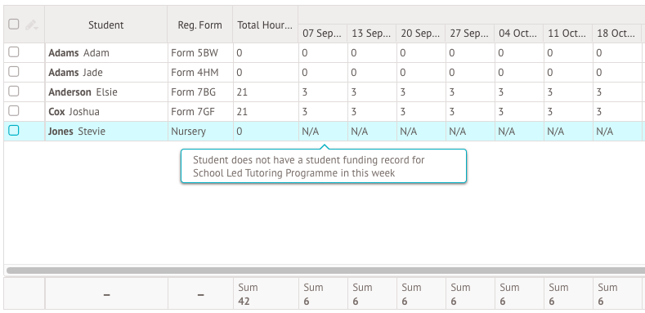The image size is (645, 313).
Task: Click Cox Joshua's hours cell for 13 Sep
Action: click(372, 111)
